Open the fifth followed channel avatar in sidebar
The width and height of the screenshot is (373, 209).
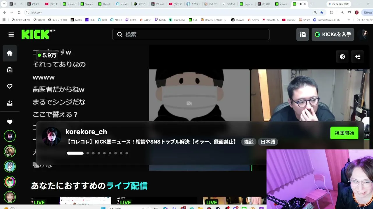coord(10,197)
